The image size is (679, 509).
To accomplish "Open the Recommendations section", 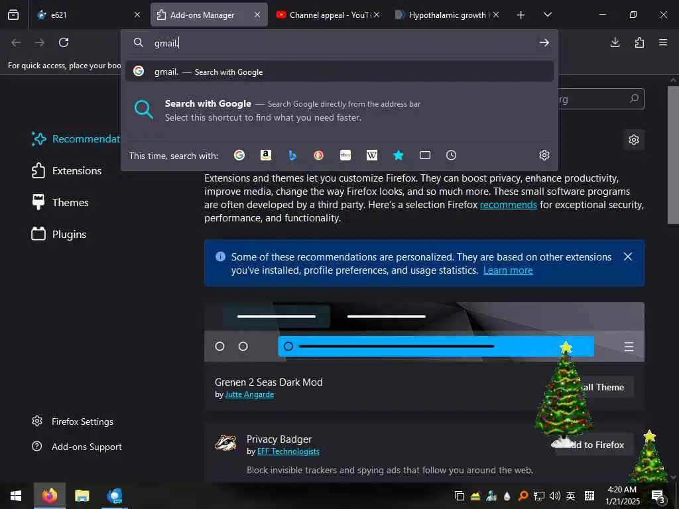I will (x=76, y=139).
